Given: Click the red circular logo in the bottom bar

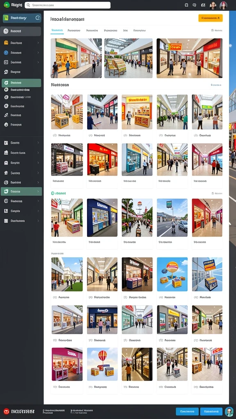Looking at the screenshot, I should (x=7, y=411).
